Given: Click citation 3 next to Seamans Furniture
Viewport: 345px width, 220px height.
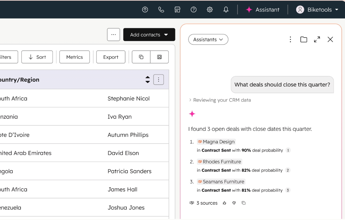Looking at the screenshot, I should click(x=287, y=190).
